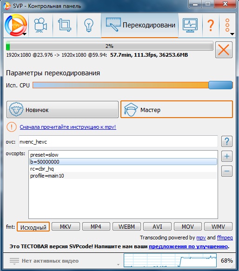Screen dimensions: 239x271
Task: Choose Исходный output format
Action: [x=33, y=226]
